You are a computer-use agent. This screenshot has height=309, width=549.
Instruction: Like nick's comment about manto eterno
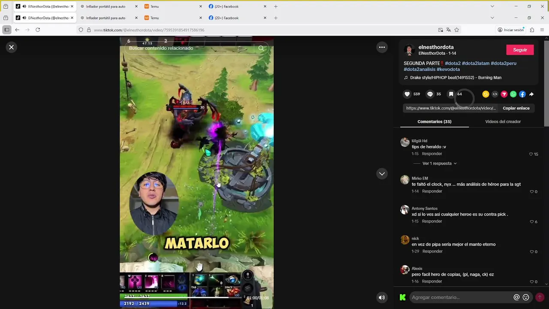point(531,252)
